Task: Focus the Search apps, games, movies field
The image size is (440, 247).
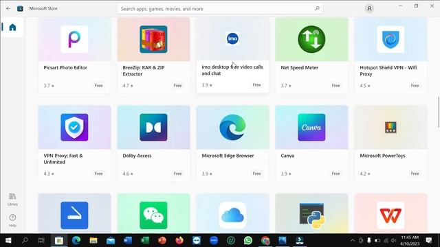Action: click(220, 9)
